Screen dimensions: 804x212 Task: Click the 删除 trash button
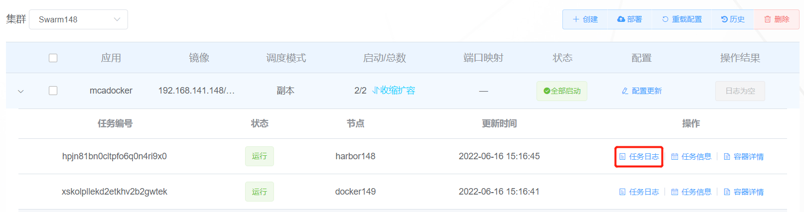[x=777, y=19]
